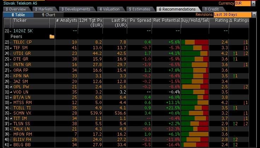Expand the MTSS RM row arrow
Image resolution: width=260 pixels, height=148 pixels.
pos(11,103)
